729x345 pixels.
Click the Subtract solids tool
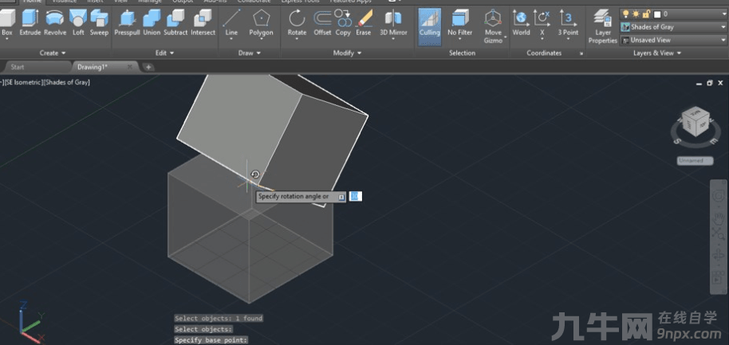pyautogui.click(x=175, y=23)
